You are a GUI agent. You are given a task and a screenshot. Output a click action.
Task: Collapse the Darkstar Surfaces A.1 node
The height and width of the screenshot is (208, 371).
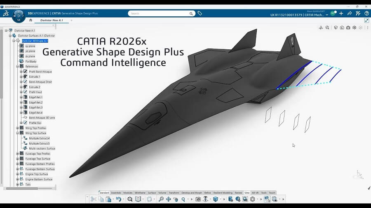(10, 36)
